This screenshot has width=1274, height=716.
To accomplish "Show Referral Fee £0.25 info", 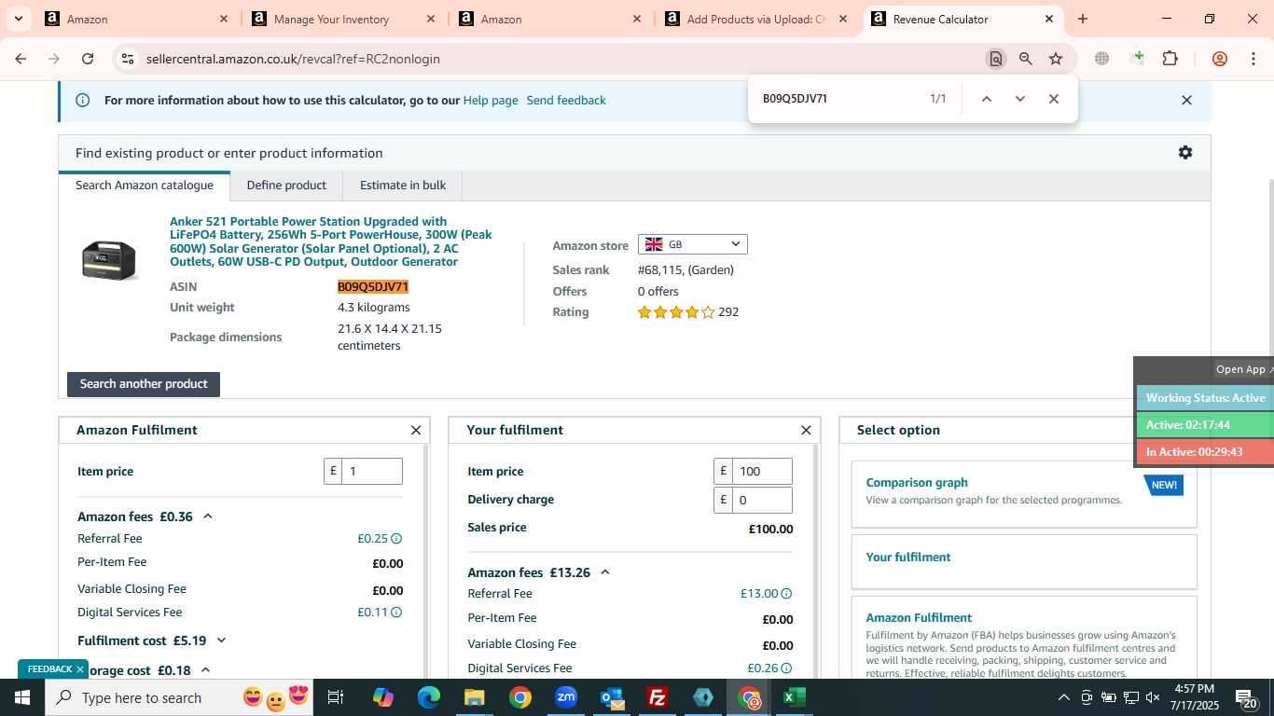I will point(396,539).
